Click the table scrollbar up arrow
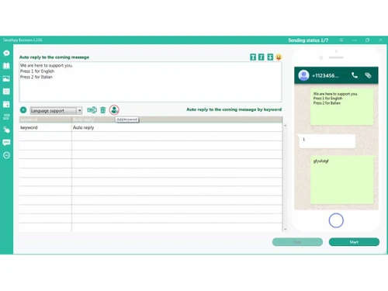The image size is (388, 291). coord(285,126)
